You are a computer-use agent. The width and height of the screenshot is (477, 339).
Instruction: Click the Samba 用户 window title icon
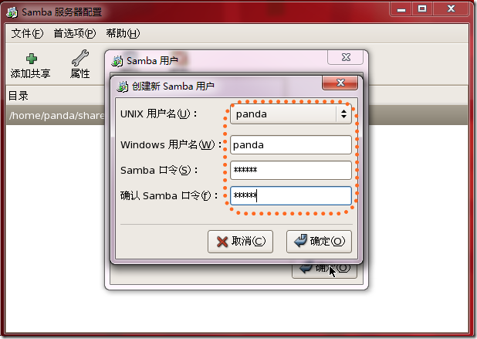tap(117, 61)
